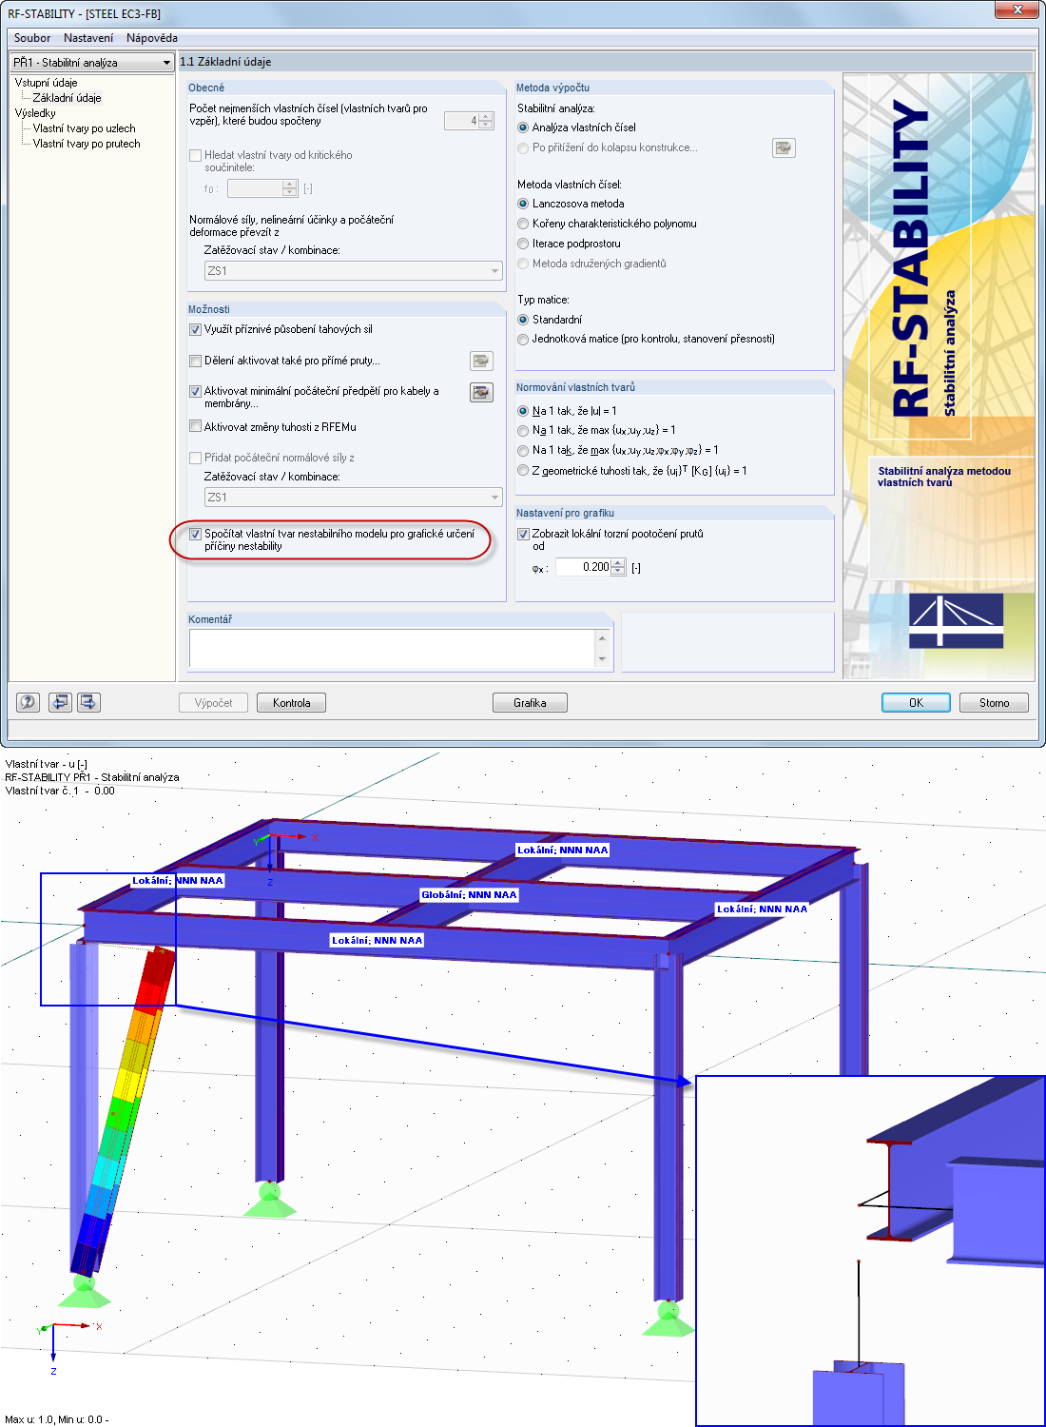Image resolution: width=1046 pixels, height=1427 pixels.
Task: Check 'Přidat počáteční normálové síly z'
Action: [x=196, y=458]
